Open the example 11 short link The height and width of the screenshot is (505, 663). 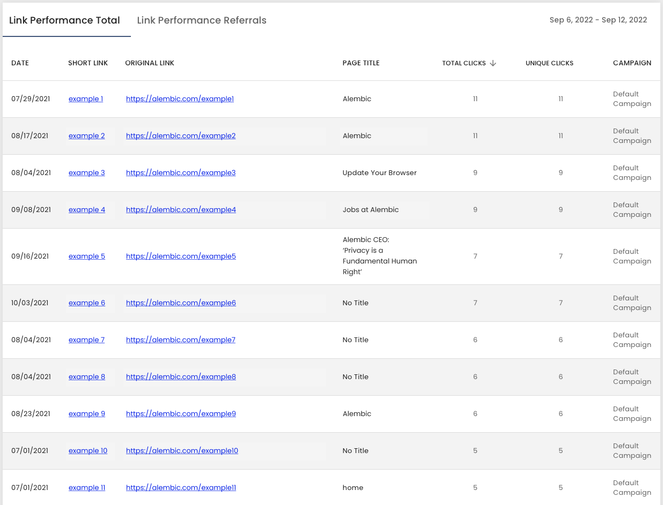[87, 488]
